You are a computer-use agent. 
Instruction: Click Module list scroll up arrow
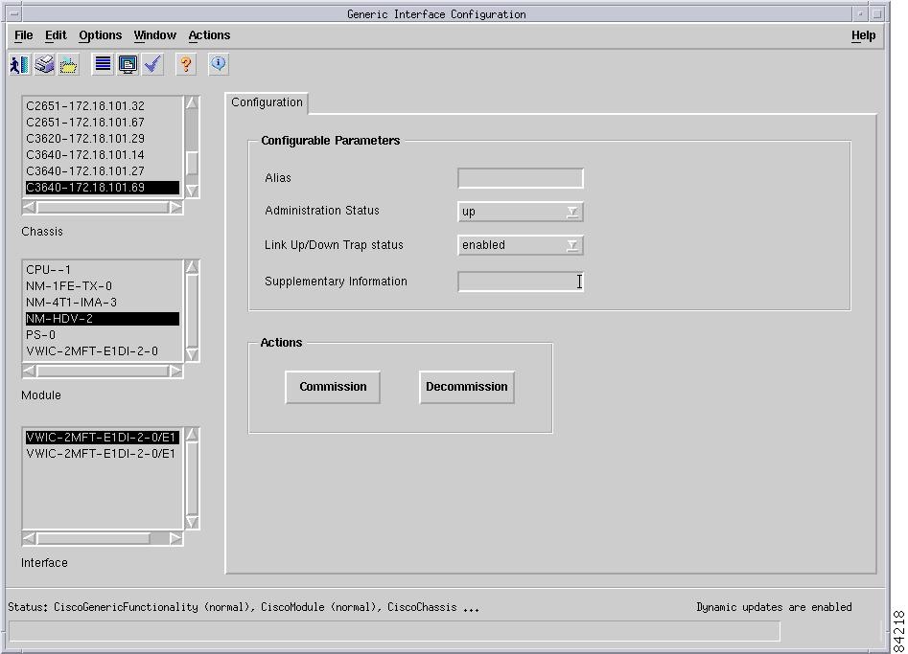coord(192,266)
